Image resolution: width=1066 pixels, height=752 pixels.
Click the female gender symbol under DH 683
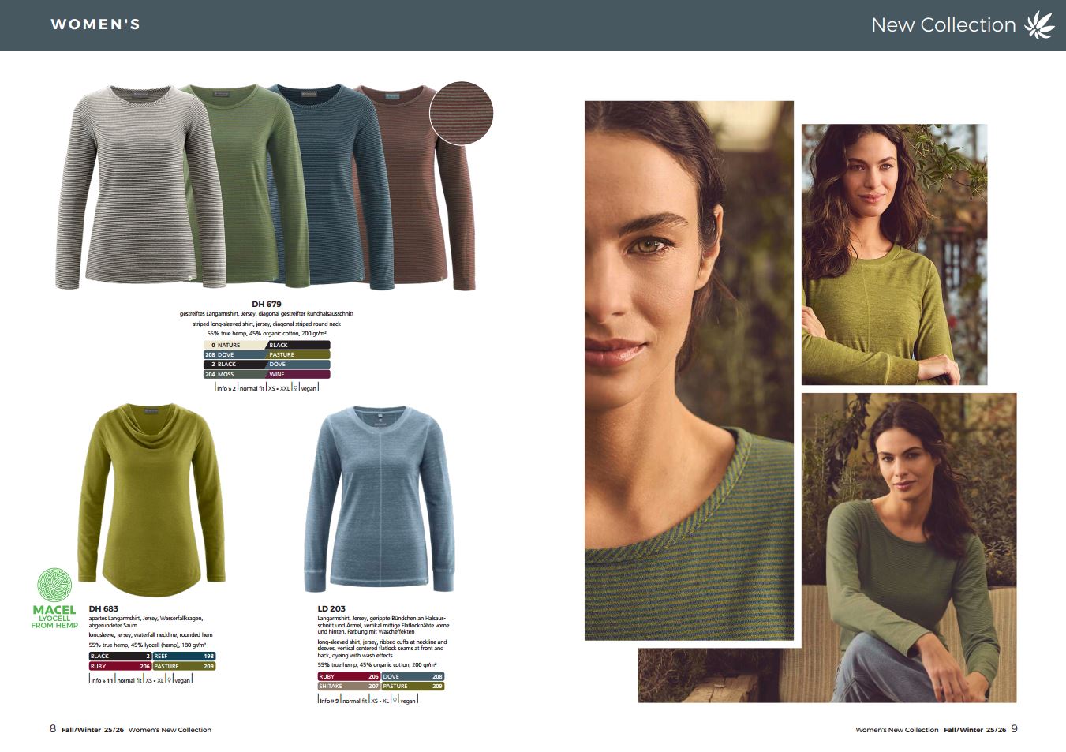[x=169, y=679]
